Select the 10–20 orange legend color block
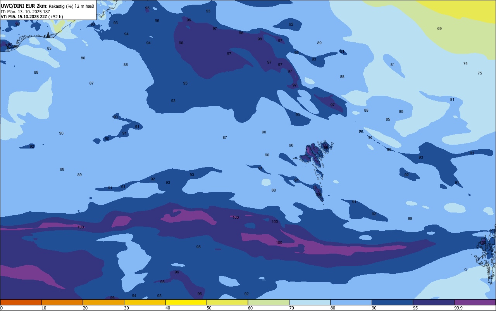The image size is (496, 311). pos(62,302)
